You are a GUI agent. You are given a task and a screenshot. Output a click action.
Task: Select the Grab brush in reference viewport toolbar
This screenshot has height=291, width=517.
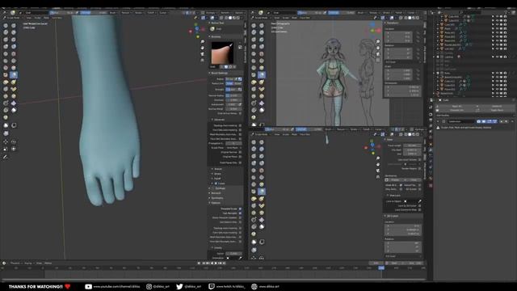[x=262, y=75]
